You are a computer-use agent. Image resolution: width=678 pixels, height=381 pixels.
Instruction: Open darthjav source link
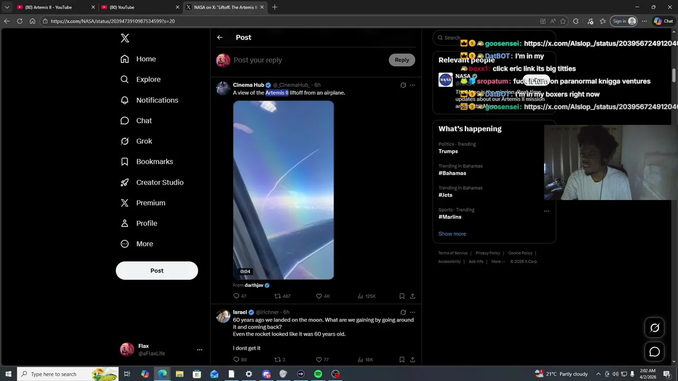pos(254,285)
